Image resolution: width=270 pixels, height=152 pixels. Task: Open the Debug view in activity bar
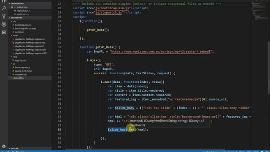(4, 24)
